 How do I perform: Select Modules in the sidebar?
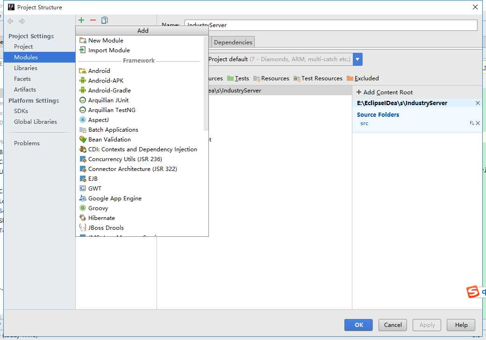click(x=40, y=57)
